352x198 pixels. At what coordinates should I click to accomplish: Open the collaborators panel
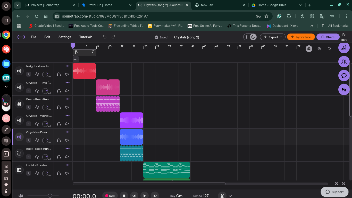pos(344,62)
